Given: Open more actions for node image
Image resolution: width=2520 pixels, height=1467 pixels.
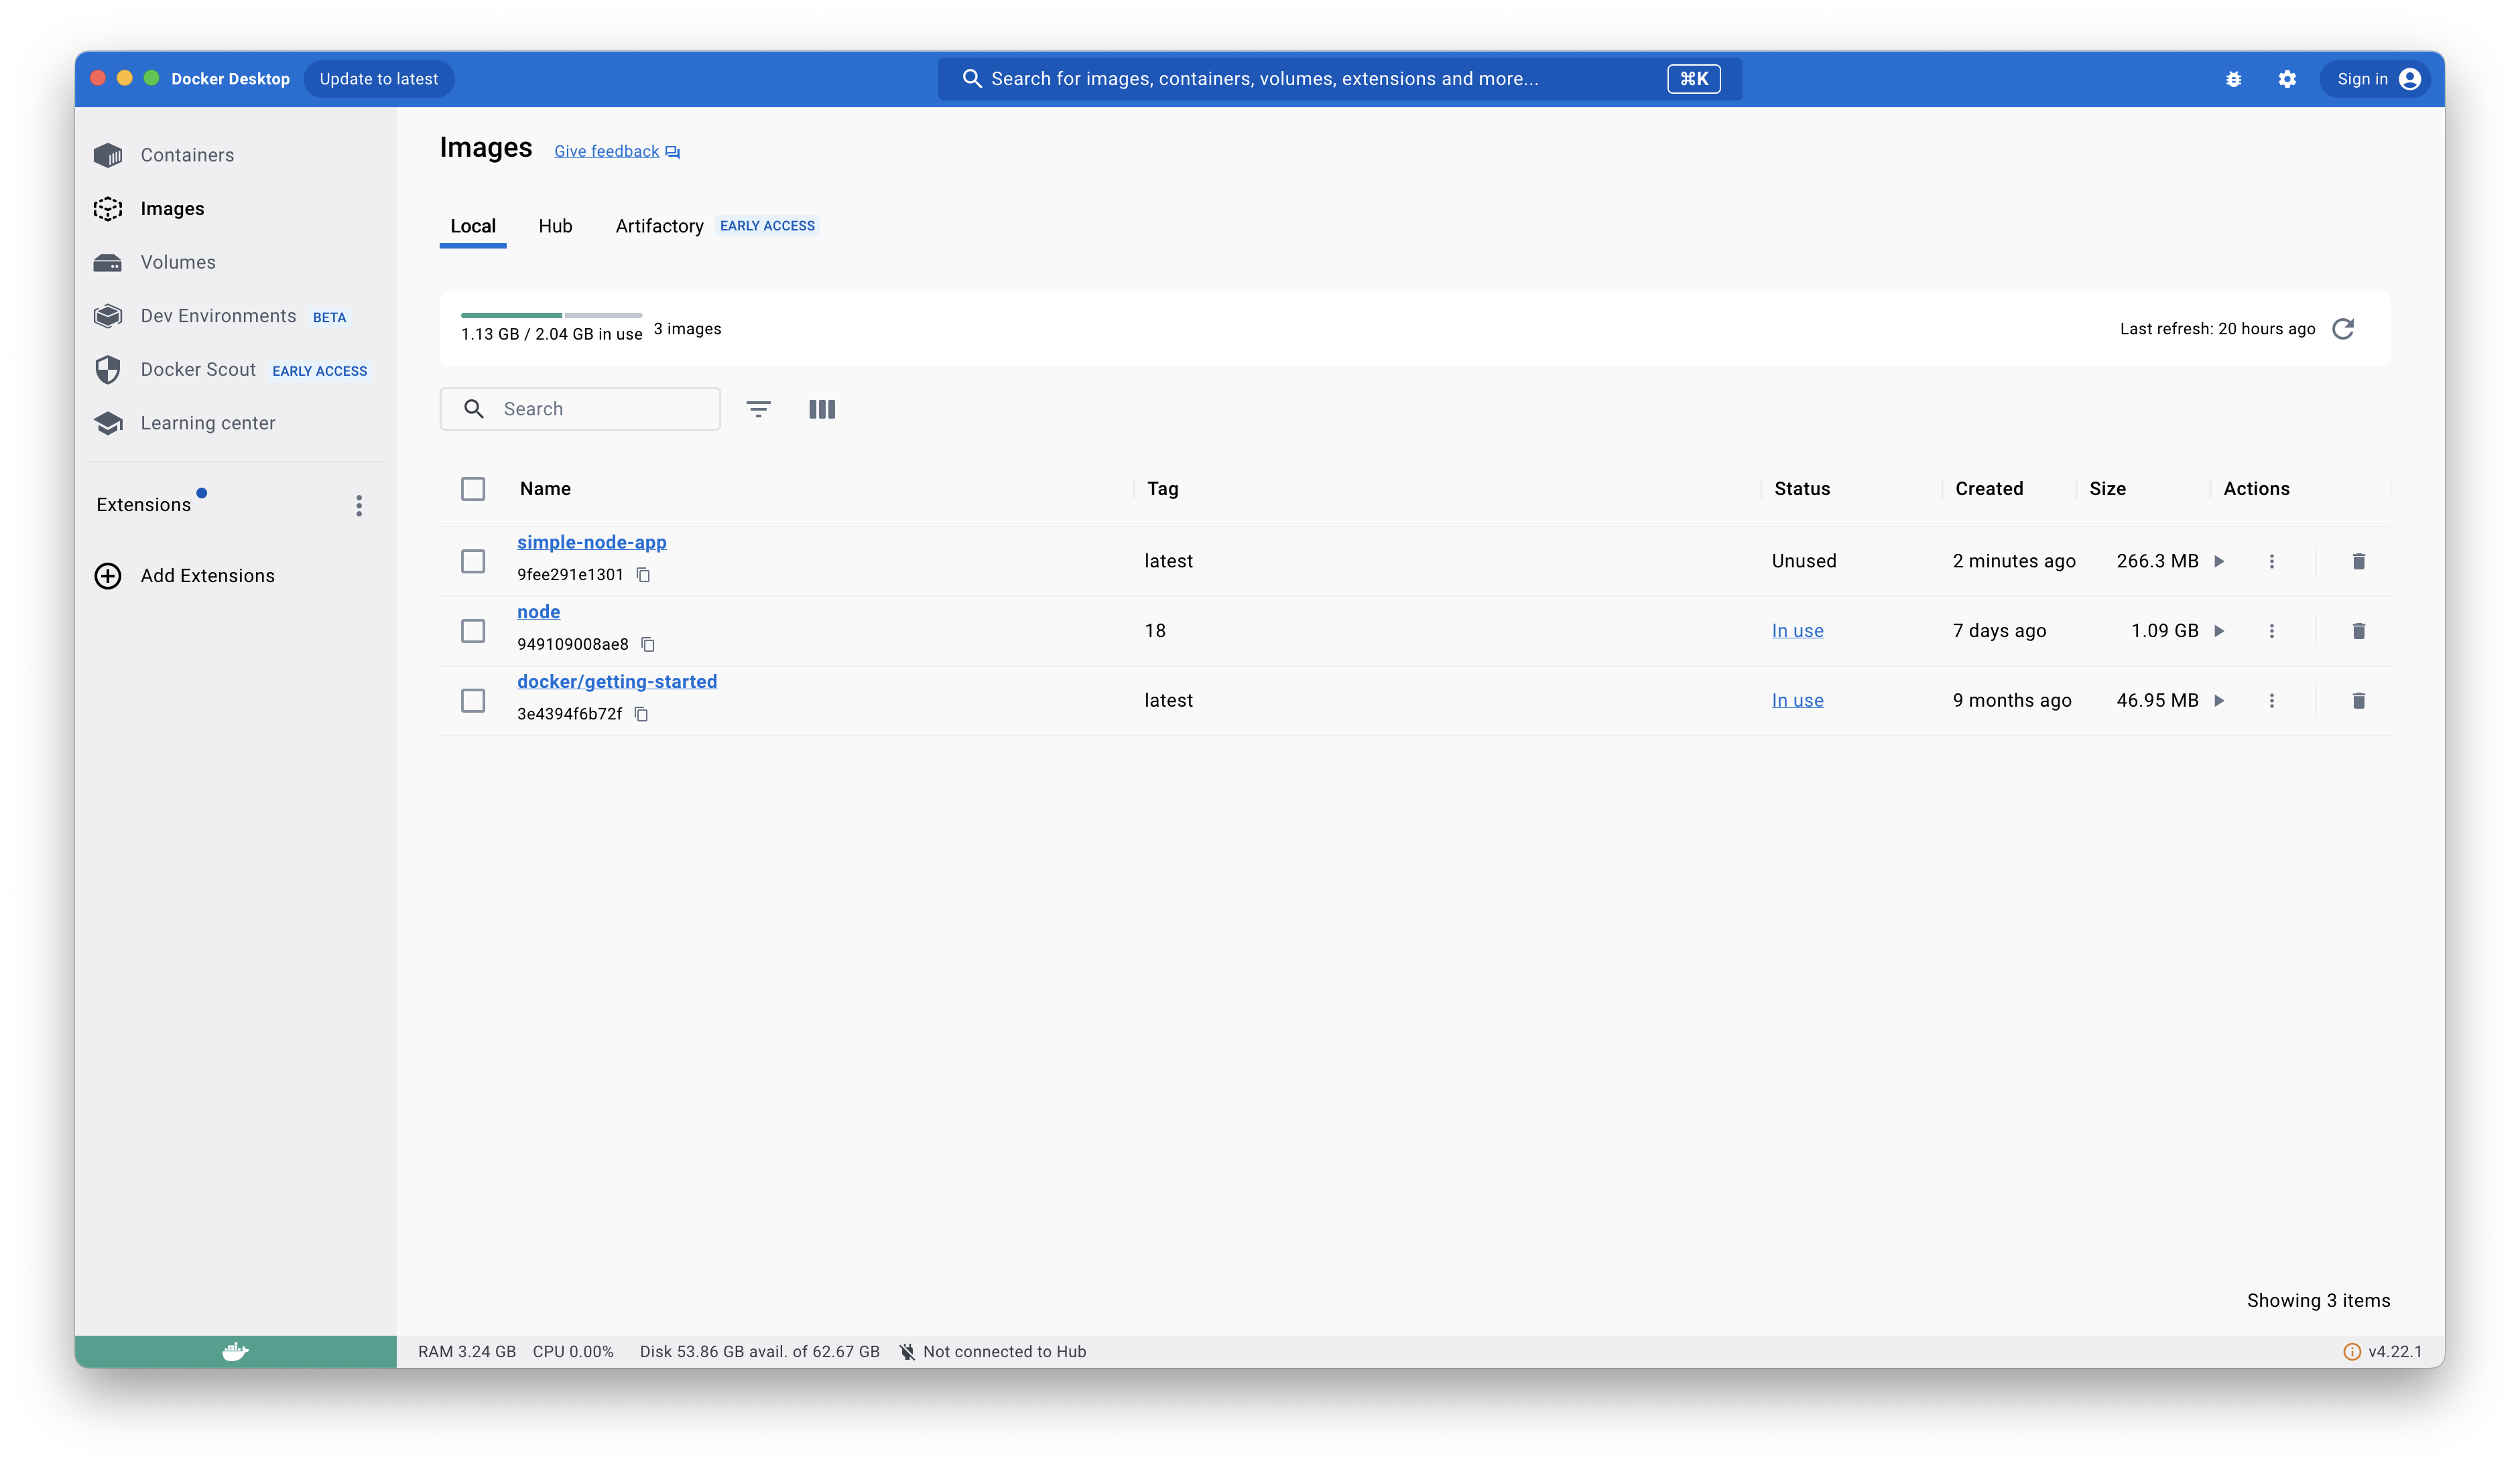Looking at the screenshot, I should (x=2272, y=630).
